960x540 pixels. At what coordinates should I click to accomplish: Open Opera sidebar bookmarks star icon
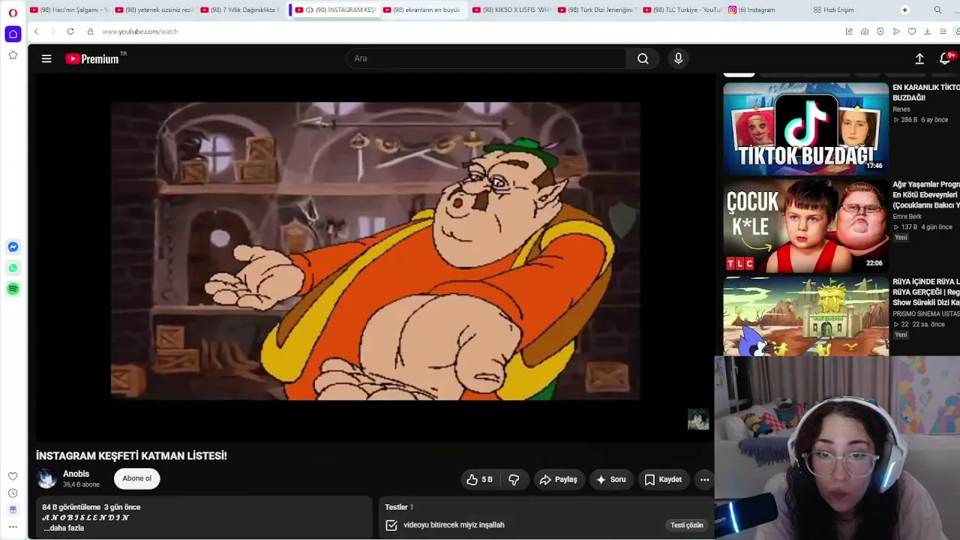13,55
